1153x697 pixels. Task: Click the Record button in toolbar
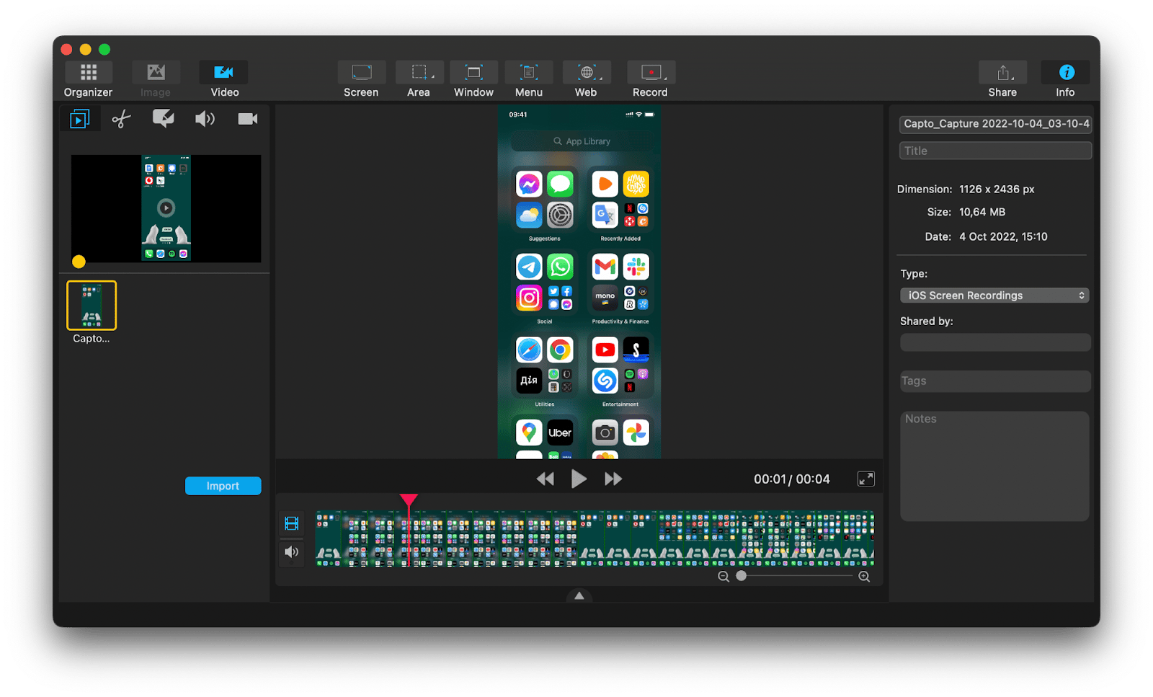[651, 79]
